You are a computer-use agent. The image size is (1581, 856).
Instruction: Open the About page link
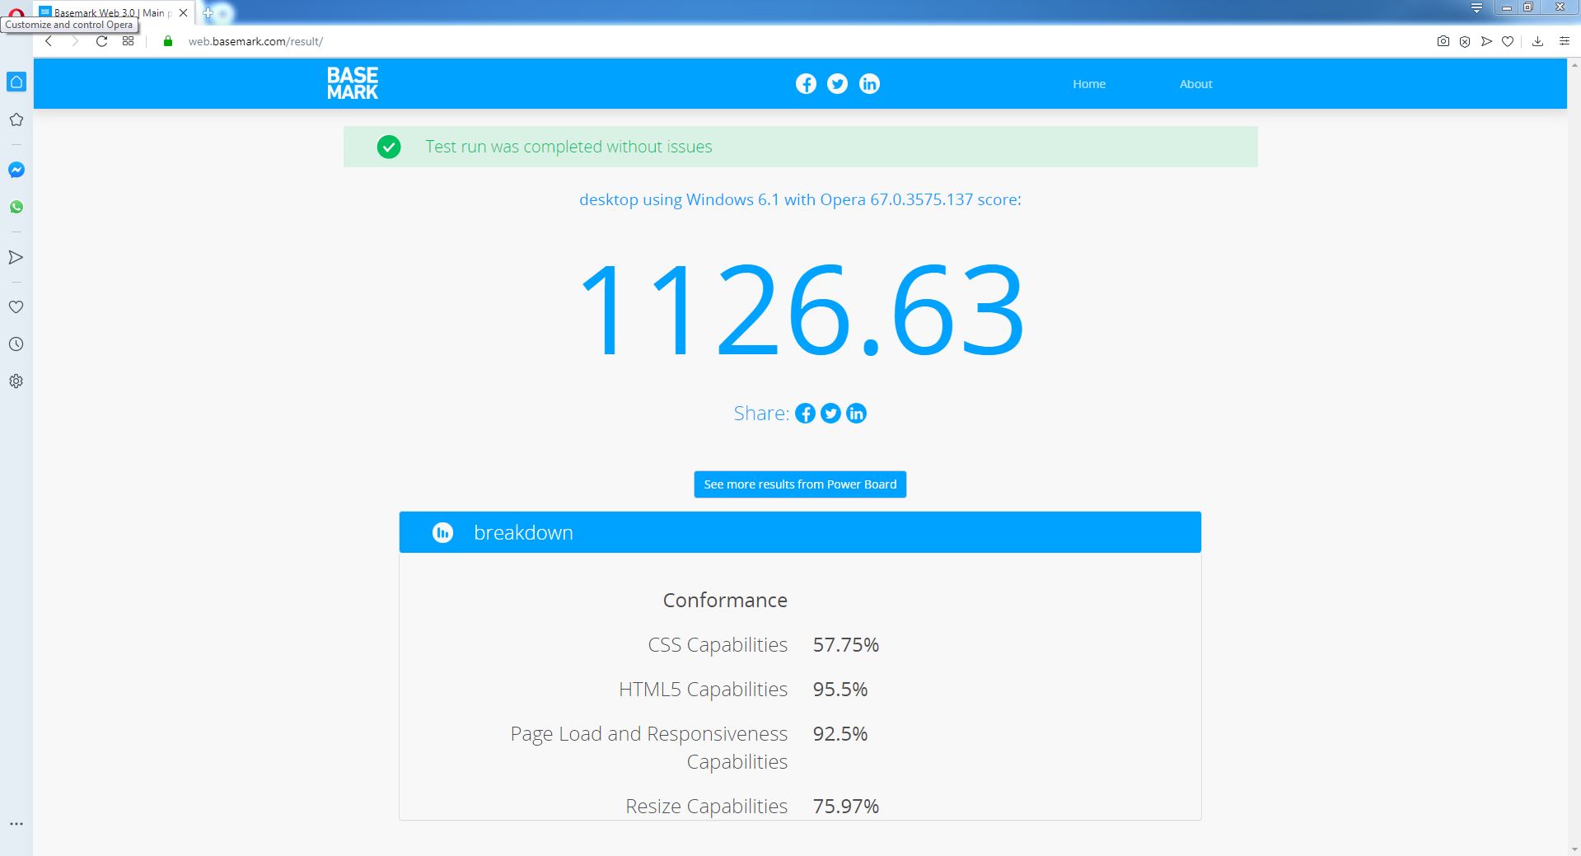click(1195, 84)
